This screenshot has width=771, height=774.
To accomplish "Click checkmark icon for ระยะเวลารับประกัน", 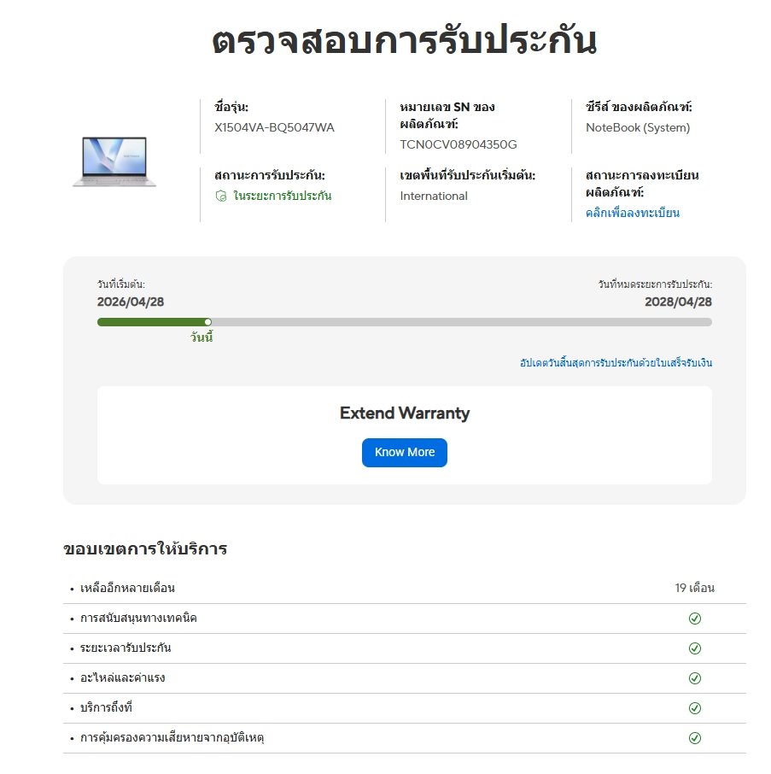I will (694, 648).
